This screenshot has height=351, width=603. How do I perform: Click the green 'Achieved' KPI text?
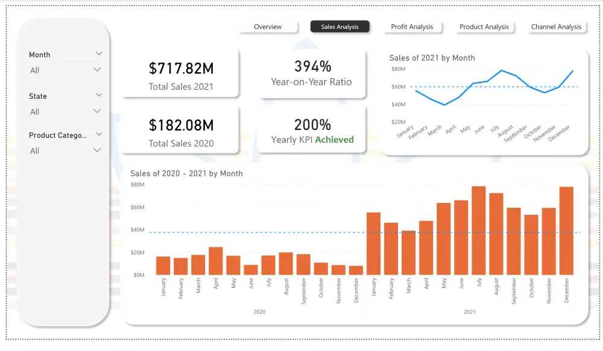334,140
